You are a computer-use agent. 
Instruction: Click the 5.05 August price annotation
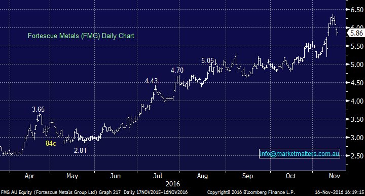[x=207, y=61]
